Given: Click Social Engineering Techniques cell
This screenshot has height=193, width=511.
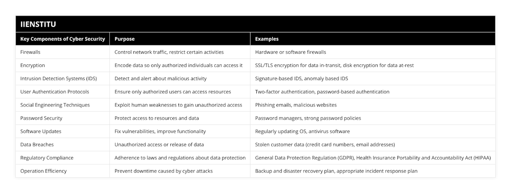Looking at the screenshot, I should tap(55, 105).
